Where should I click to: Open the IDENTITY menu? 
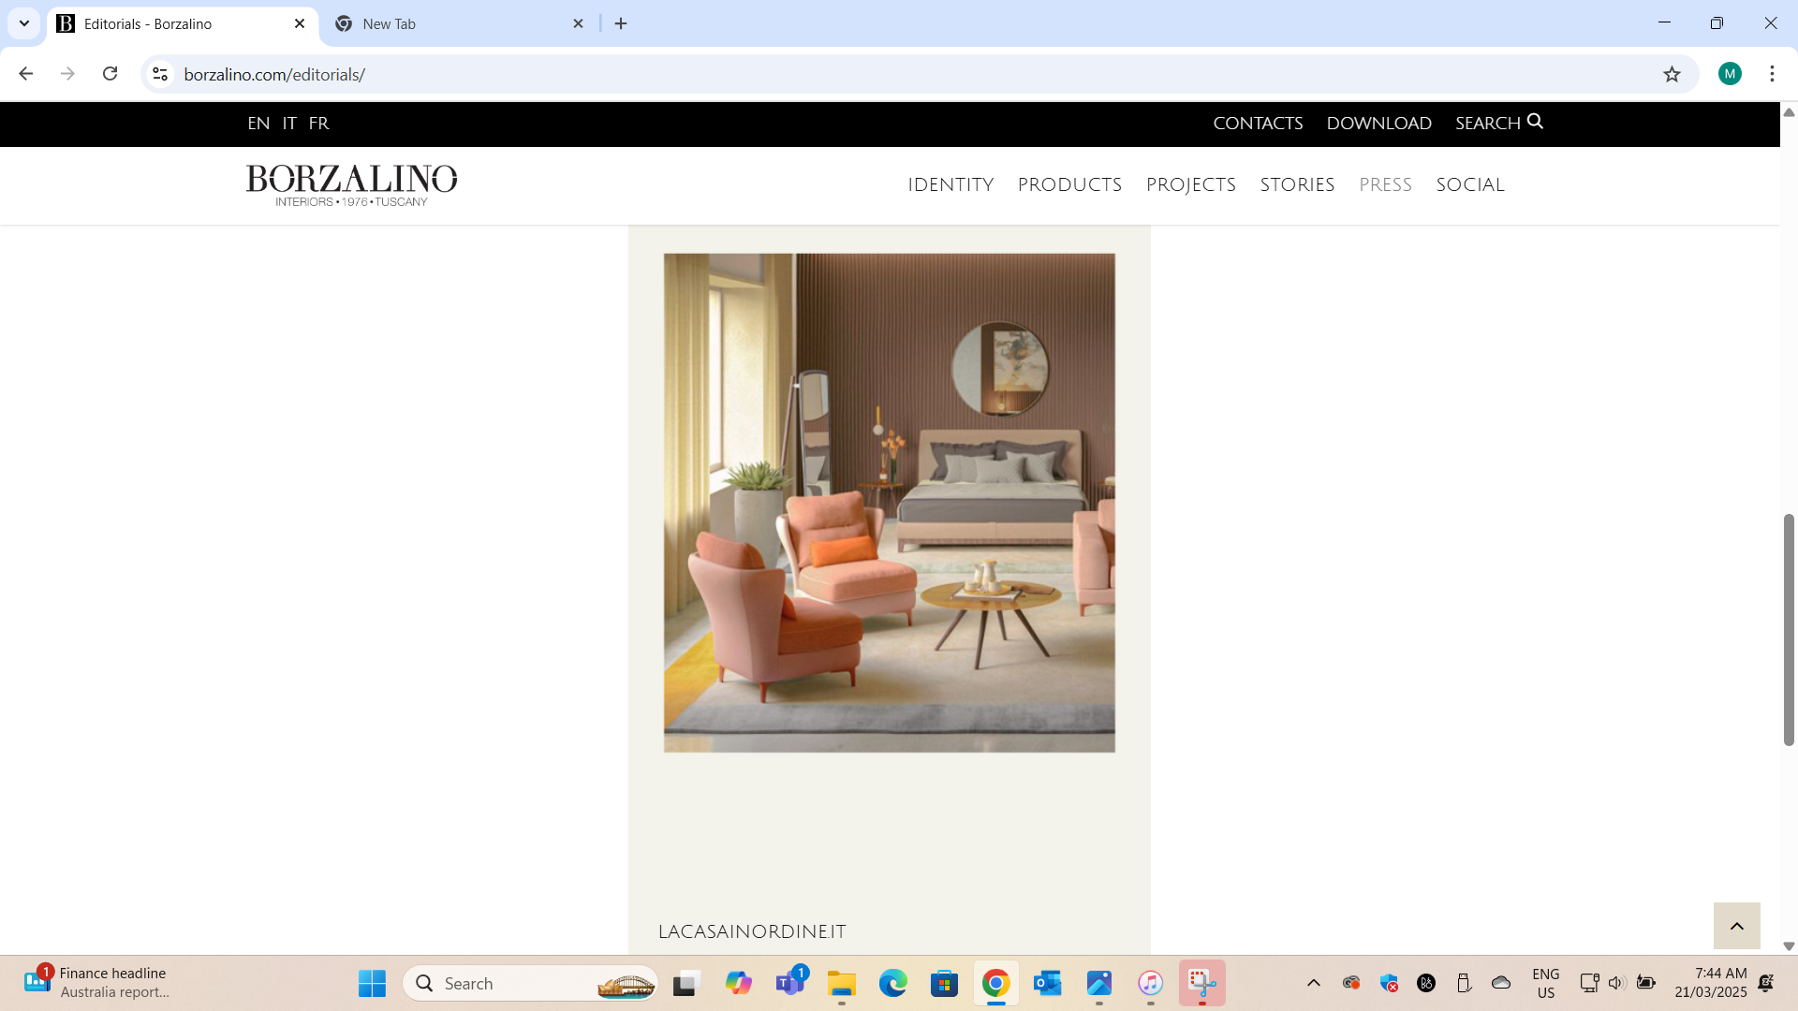(x=951, y=185)
